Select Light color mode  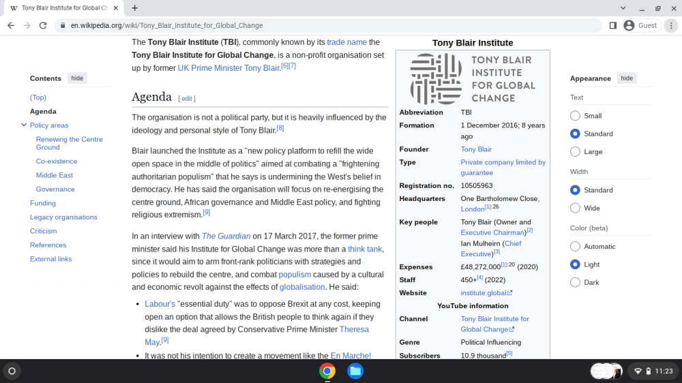pyautogui.click(x=575, y=264)
